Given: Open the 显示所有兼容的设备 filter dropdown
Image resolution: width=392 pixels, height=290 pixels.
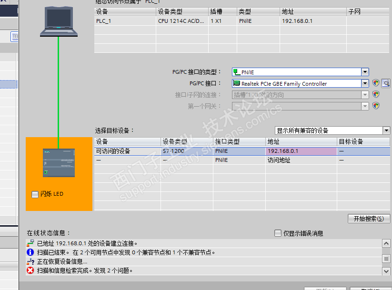Looking at the screenshot, I should [x=386, y=130].
